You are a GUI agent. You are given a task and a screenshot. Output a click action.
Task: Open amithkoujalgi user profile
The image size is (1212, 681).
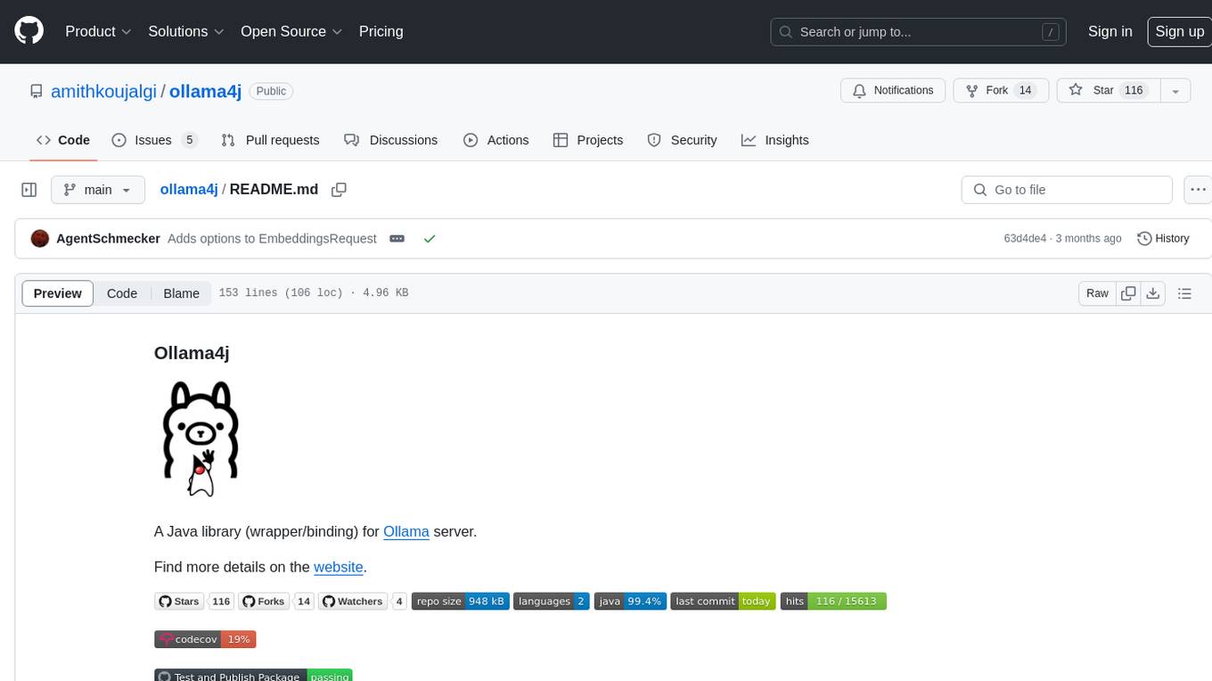point(103,91)
